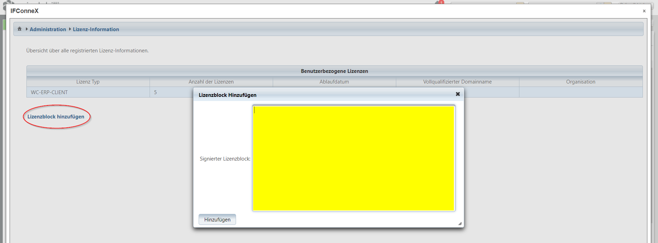Image resolution: width=658 pixels, height=243 pixels.
Task: Focus the yellow Signierter Lizenzblock text area
Action: [x=353, y=158]
